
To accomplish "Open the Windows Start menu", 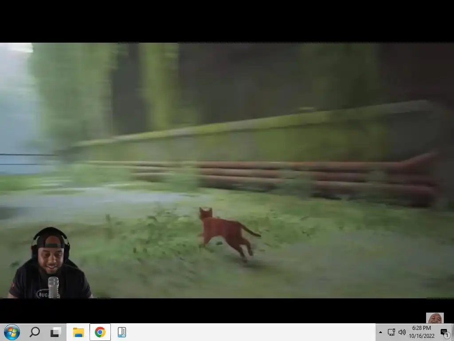I will pyautogui.click(x=12, y=332).
